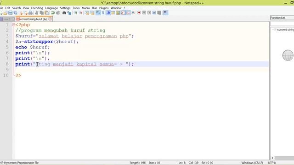Open the '?' help menu
Image resolution: width=294 pixels, height=165 pixels.
pyautogui.click(x=124, y=8)
